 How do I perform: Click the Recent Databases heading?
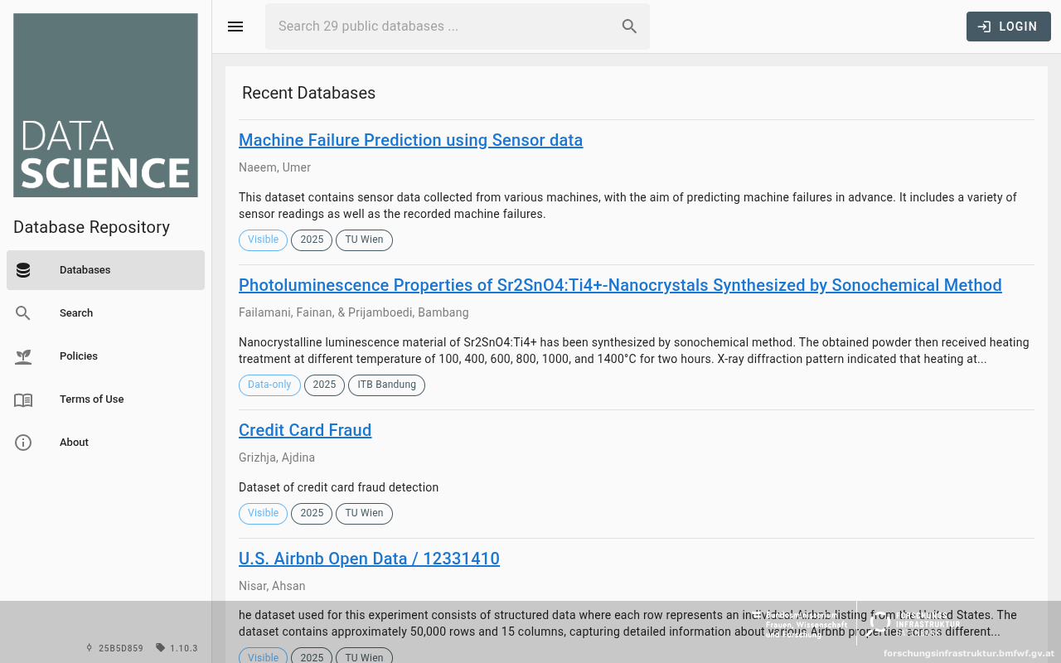(x=308, y=93)
